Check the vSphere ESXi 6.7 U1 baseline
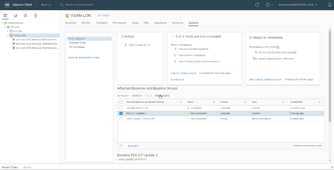This screenshot has width=334, height=170. click(121, 108)
